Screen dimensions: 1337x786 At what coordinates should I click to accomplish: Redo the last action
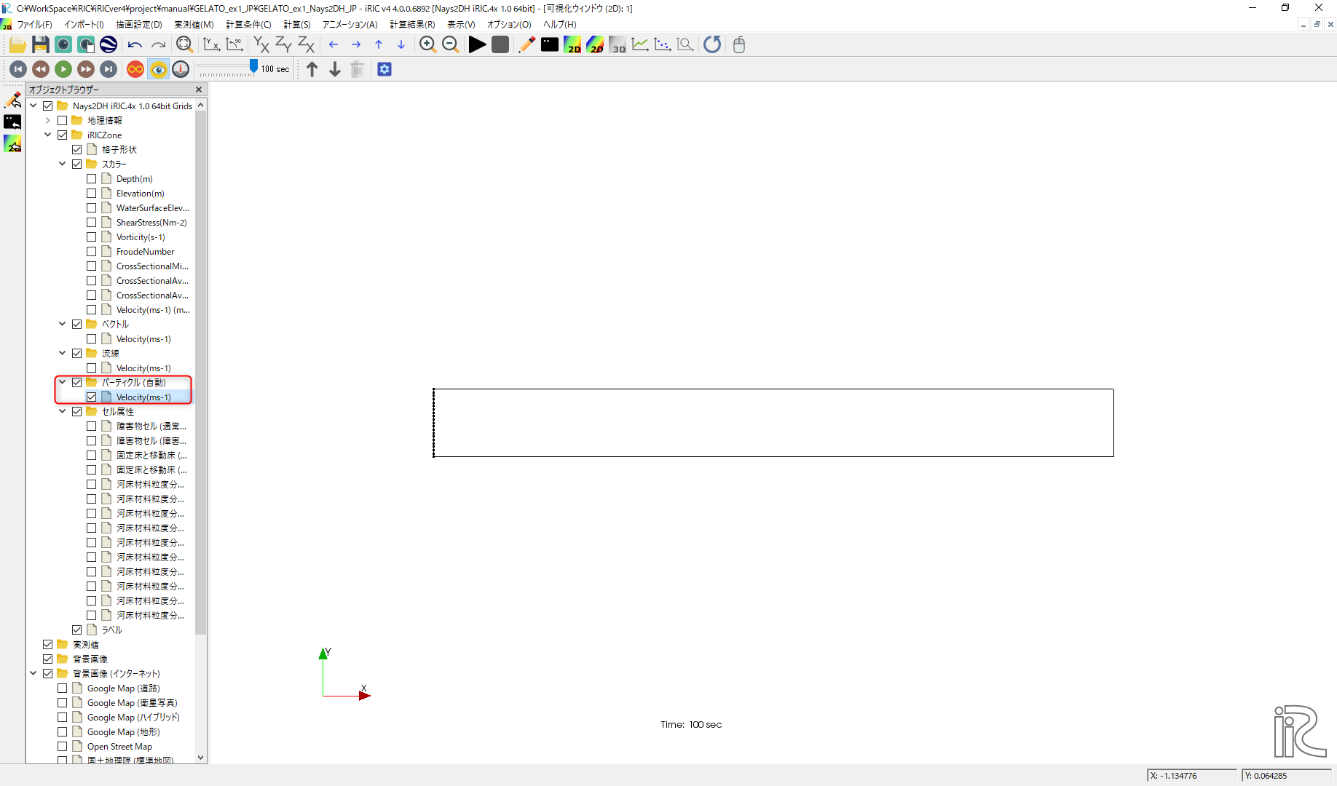(158, 45)
